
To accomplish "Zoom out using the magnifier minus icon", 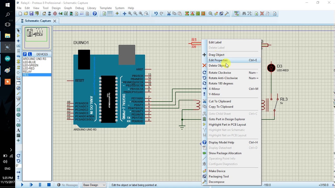I will click(135, 14).
